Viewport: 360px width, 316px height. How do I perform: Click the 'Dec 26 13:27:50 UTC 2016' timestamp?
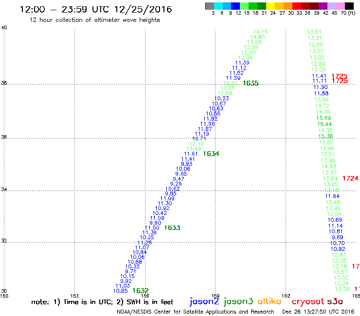pos(318,312)
